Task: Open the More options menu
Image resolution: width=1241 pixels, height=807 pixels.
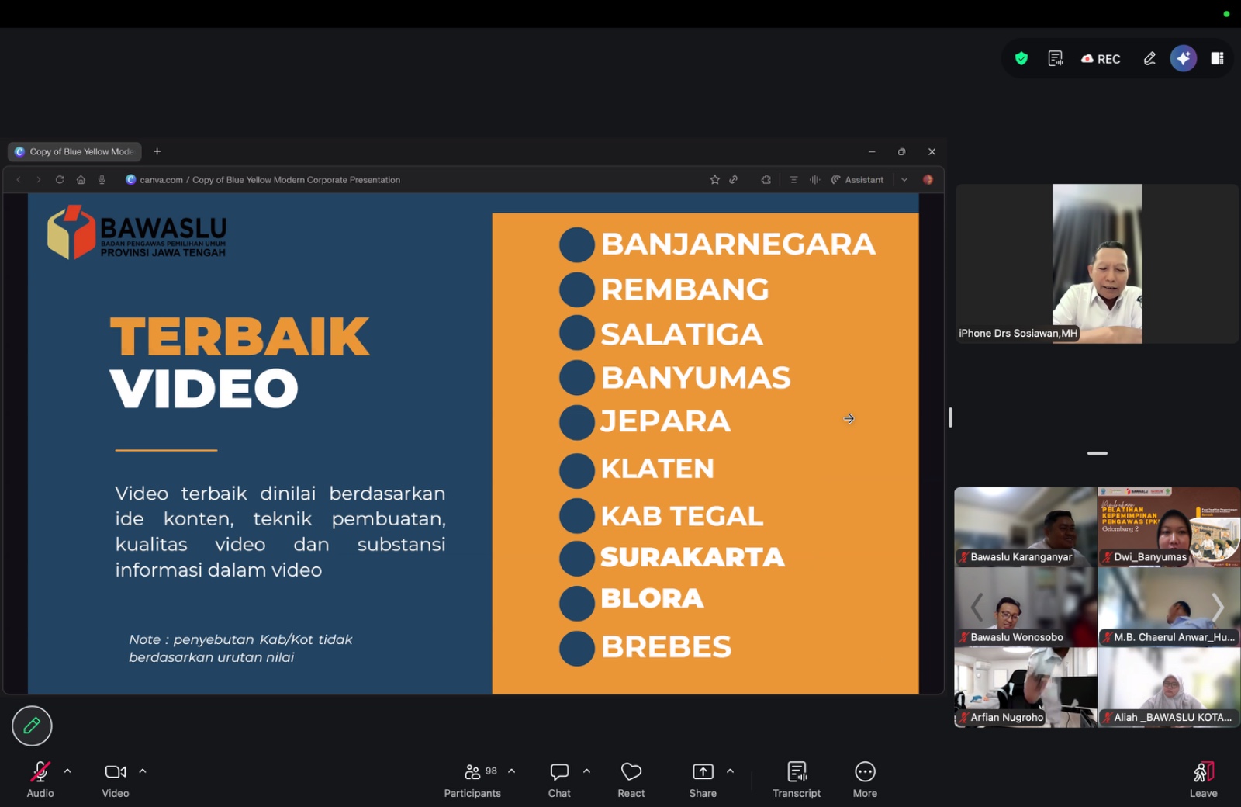Action: point(865,779)
